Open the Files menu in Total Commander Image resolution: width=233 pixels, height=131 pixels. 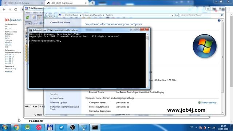pyautogui.click(x=28, y=13)
